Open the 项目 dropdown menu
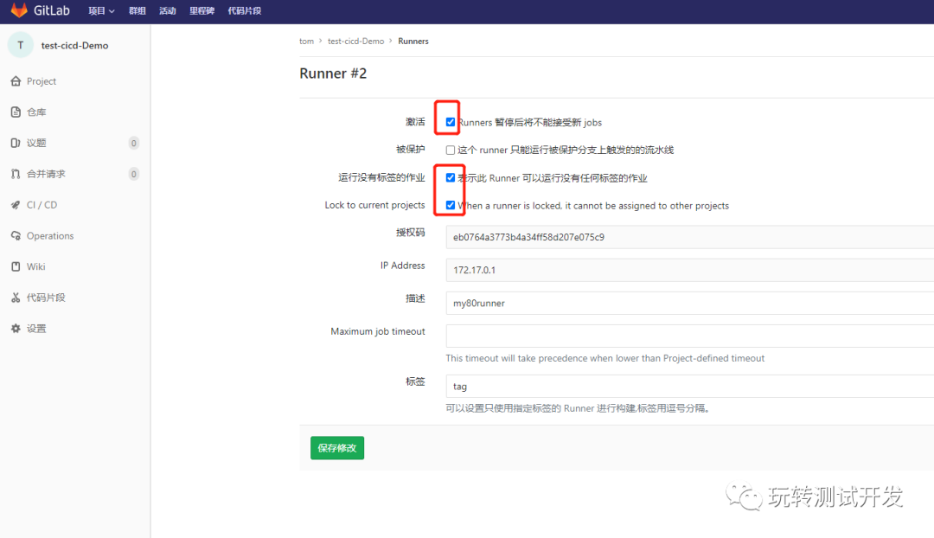Viewport: 934px width, 538px height. pyautogui.click(x=100, y=10)
